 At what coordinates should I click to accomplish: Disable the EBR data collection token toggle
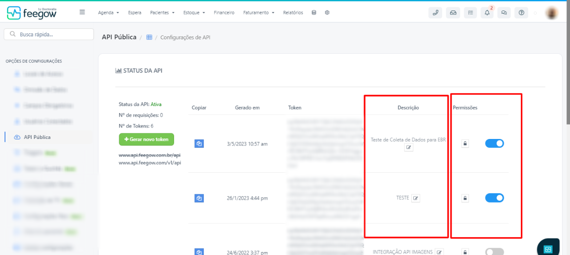click(x=494, y=143)
